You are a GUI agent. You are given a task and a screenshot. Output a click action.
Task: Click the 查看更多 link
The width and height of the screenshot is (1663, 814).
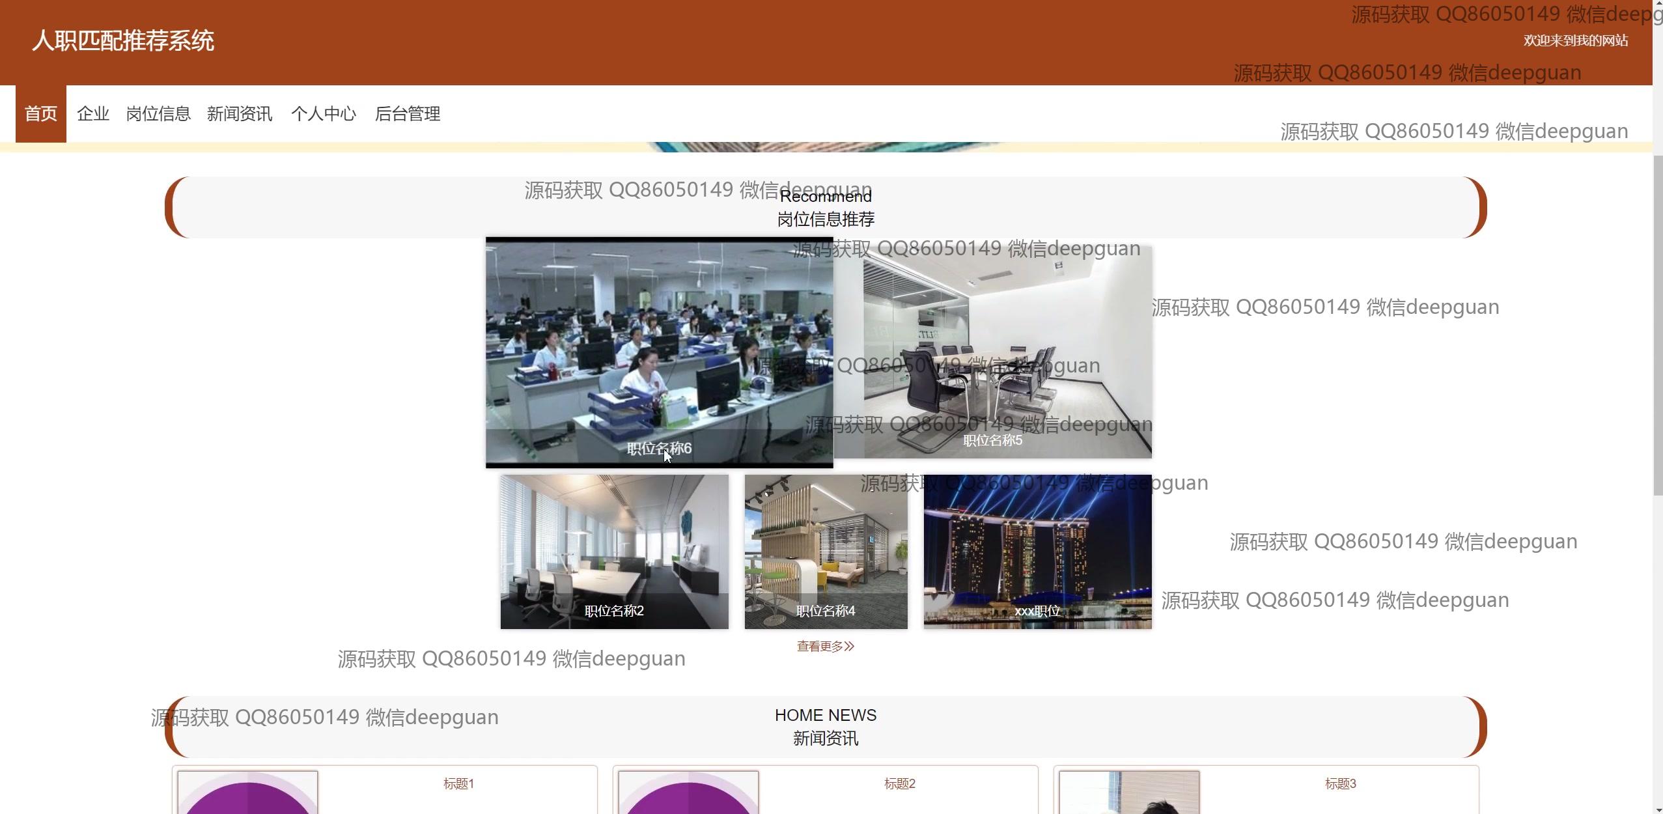(825, 646)
